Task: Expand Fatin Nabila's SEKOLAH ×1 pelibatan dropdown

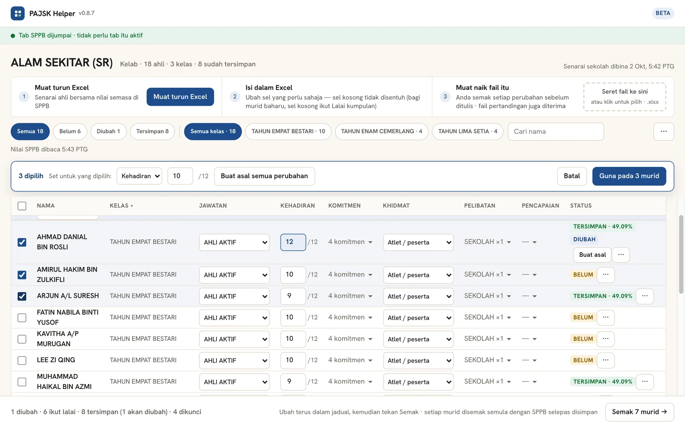Action: pyautogui.click(x=487, y=317)
